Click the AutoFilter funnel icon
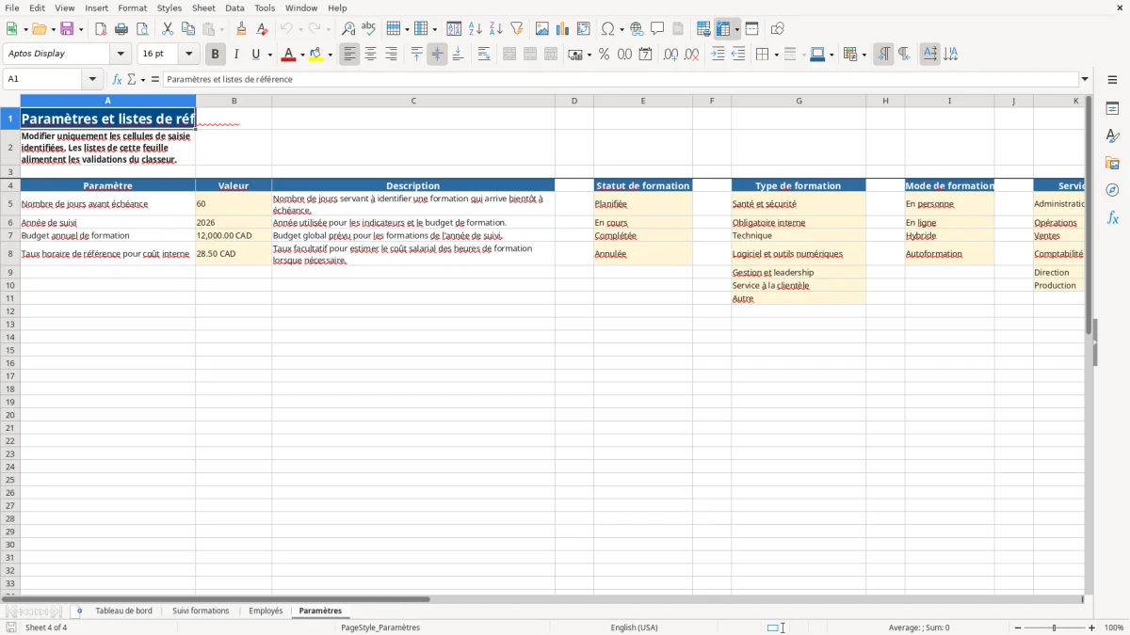The height and width of the screenshot is (635, 1130). point(517,29)
